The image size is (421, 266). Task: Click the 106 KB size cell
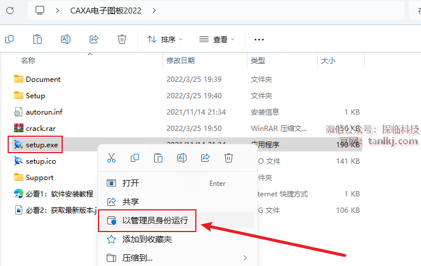point(348,210)
